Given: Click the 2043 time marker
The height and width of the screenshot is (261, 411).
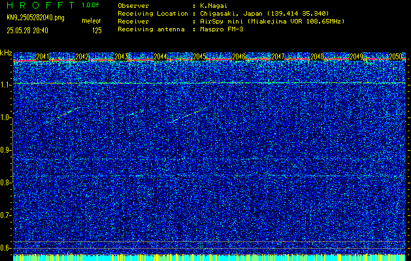Looking at the screenshot, I should [121, 56].
